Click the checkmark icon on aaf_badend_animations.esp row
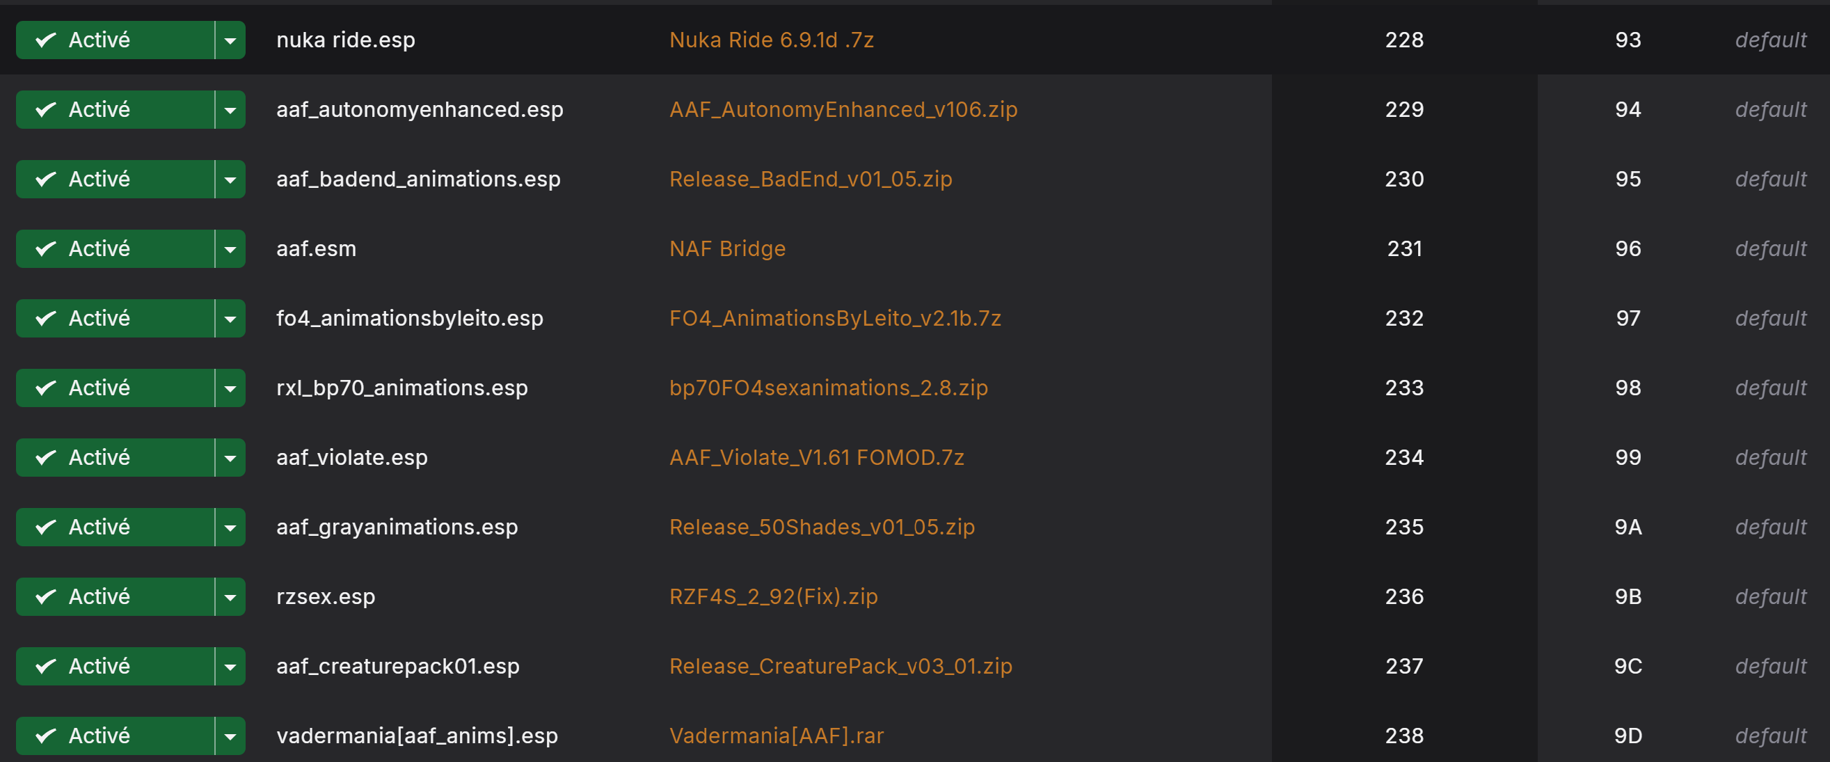 click(x=45, y=179)
